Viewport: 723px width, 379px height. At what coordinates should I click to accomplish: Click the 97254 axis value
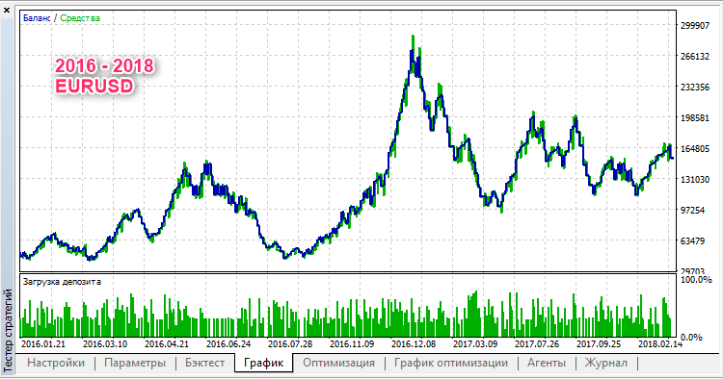(692, 211)
